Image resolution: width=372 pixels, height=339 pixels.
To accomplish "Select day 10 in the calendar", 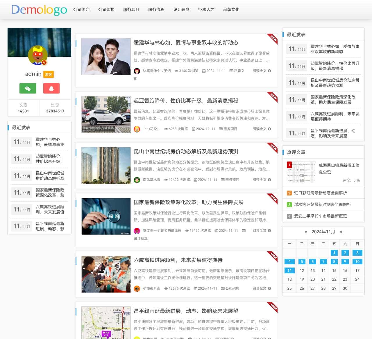I will tap(357, 261).
